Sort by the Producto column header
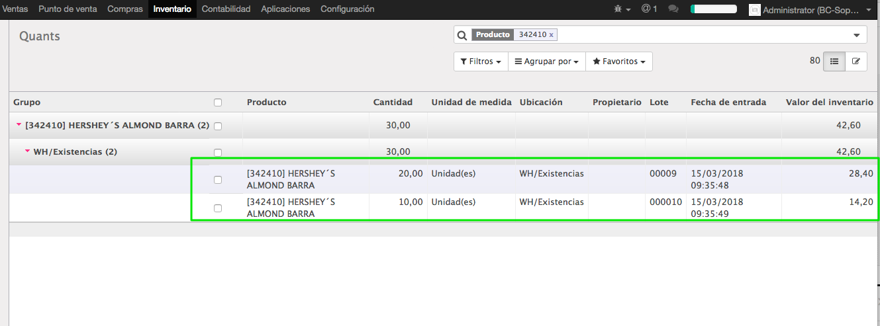The height and width of the screenshot is (326, 880). [x=267, y=102]
